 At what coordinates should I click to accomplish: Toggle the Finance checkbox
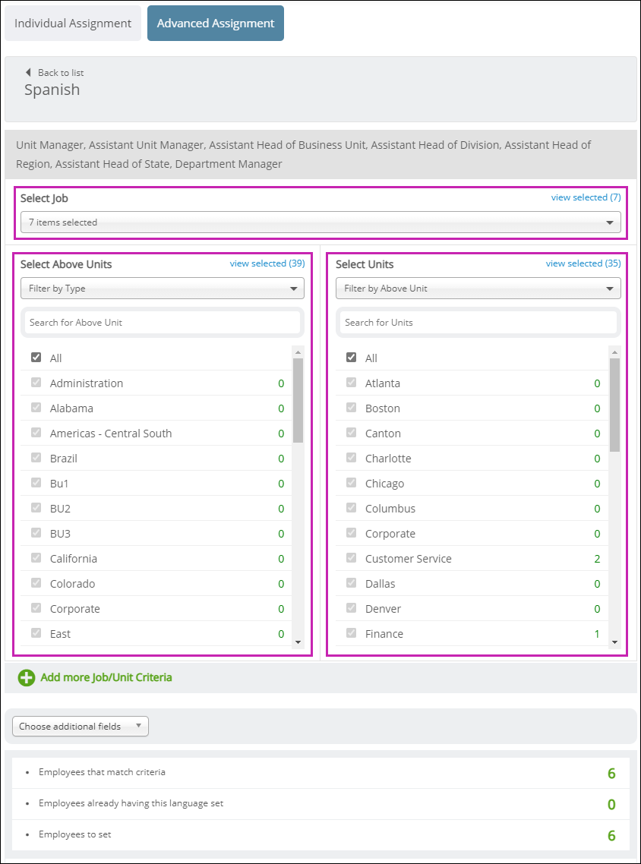coord(351,633)
